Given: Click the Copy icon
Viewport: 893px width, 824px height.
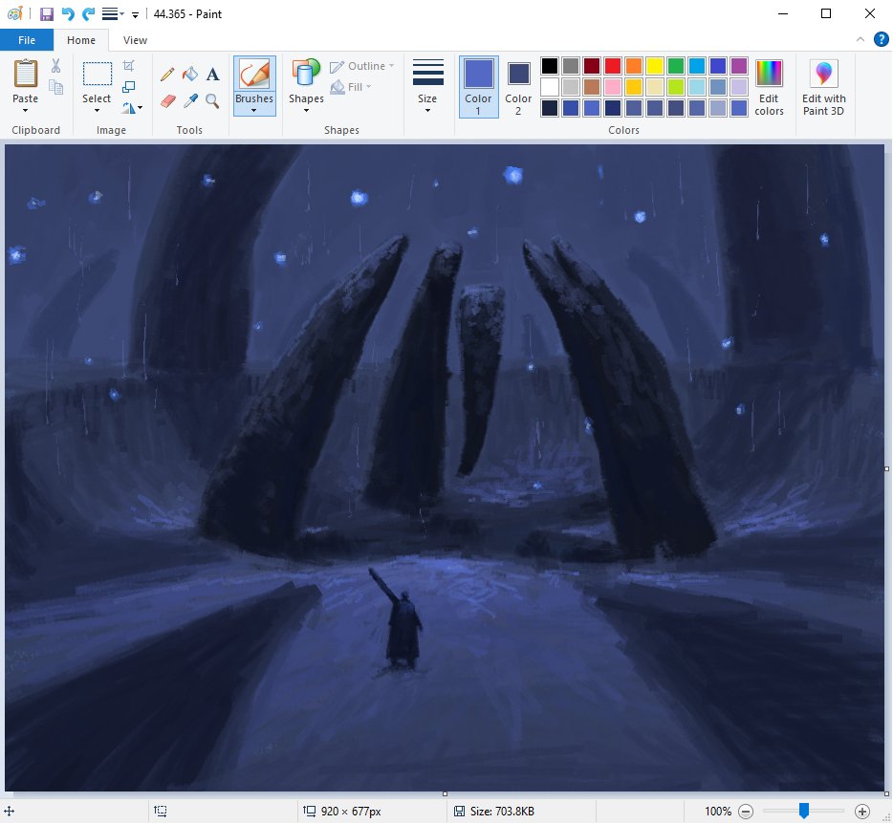Looking at the screenshot, I should (55, 87).
